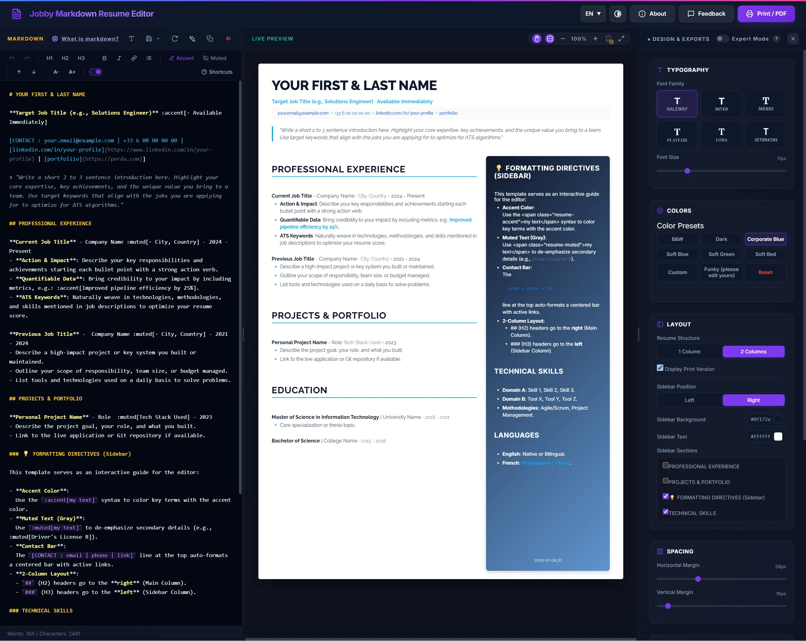
Task: Open the EN language dropdown
Action: pos(593,14)
